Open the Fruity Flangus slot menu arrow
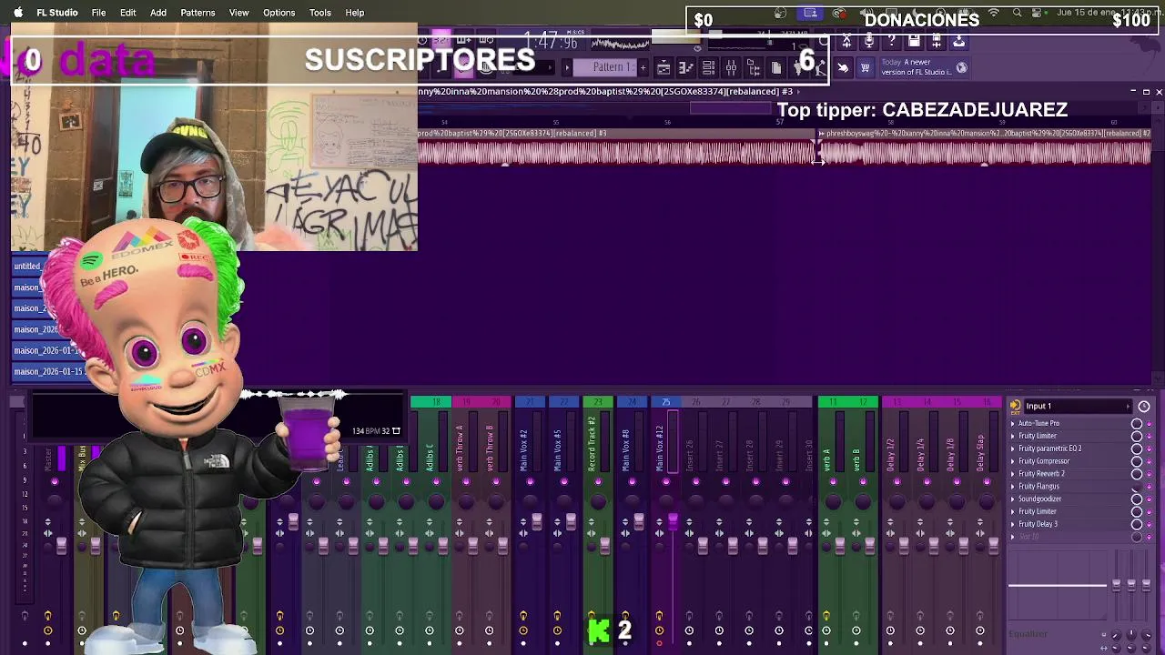The width and height of the screenshot is (1165, 655). [1012, 487]
